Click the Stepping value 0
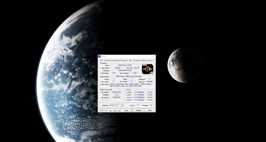266x142 pixels. coord(150,79)
